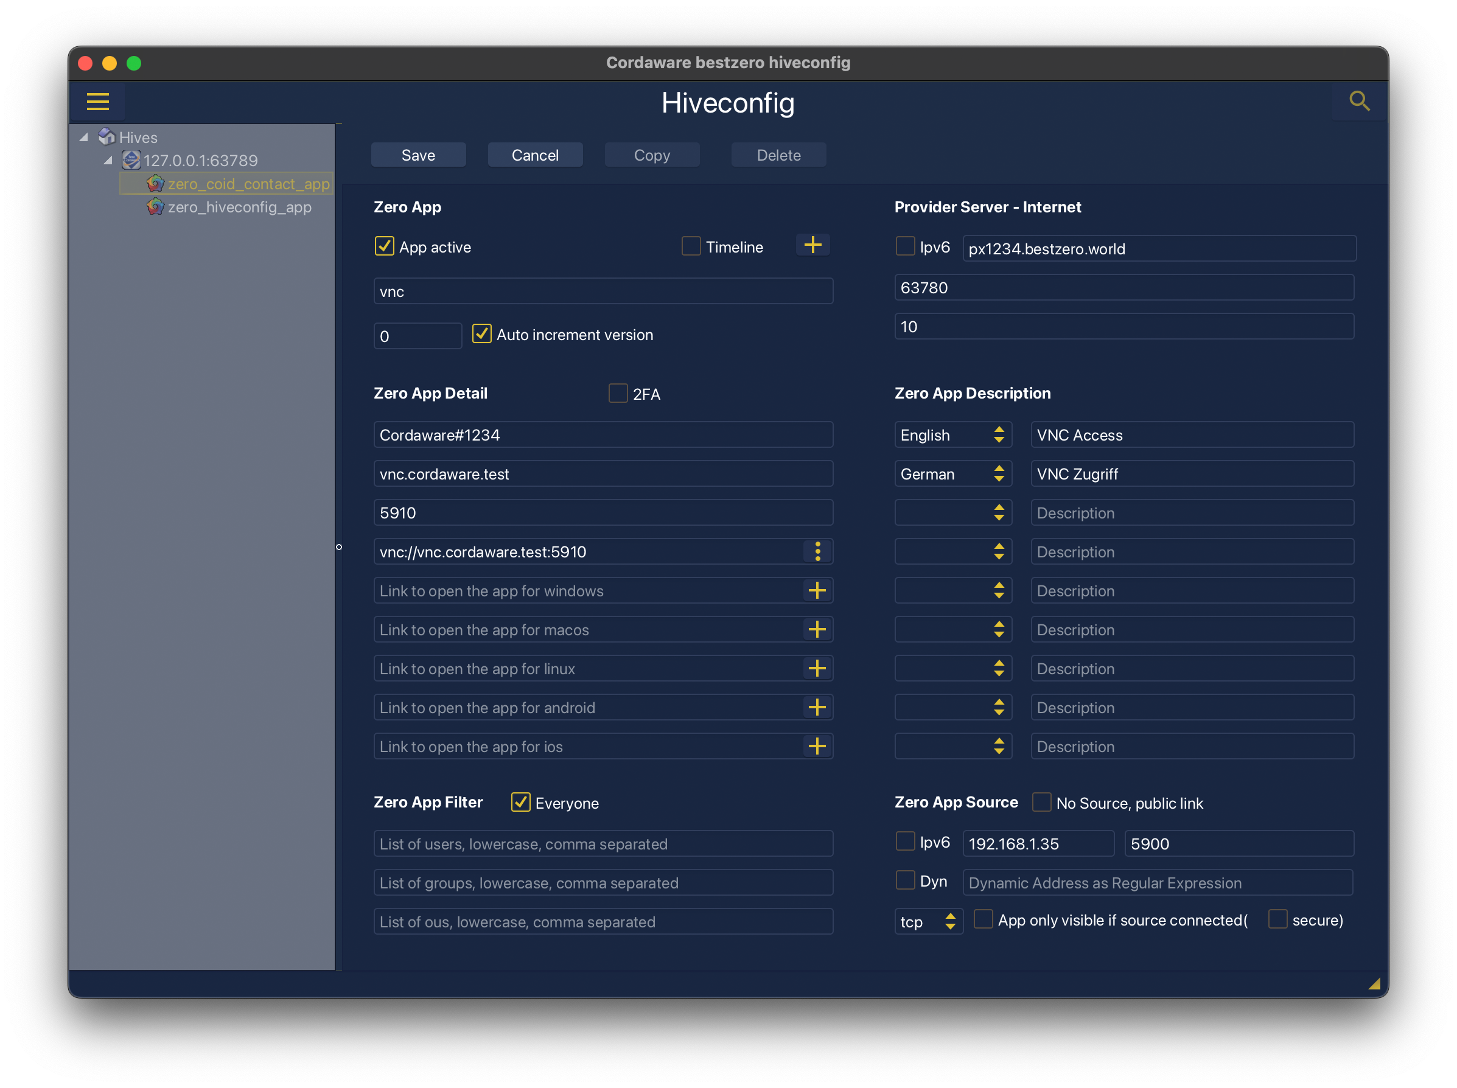Toggle the Everyone filter checkbox
Screen dimensions: 1457x1088
pos(520,802)
